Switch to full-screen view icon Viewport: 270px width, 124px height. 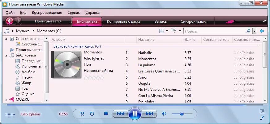click(x=262, y=111)
